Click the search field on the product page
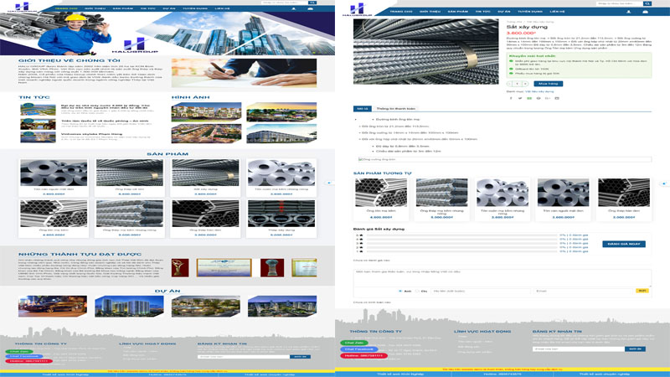Image resolution: width=670 pixels, height=377 pixels. [620, 3]
